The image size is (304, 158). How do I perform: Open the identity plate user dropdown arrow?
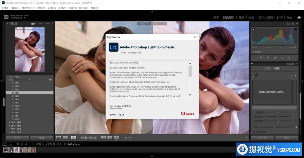tap(25, 18)
